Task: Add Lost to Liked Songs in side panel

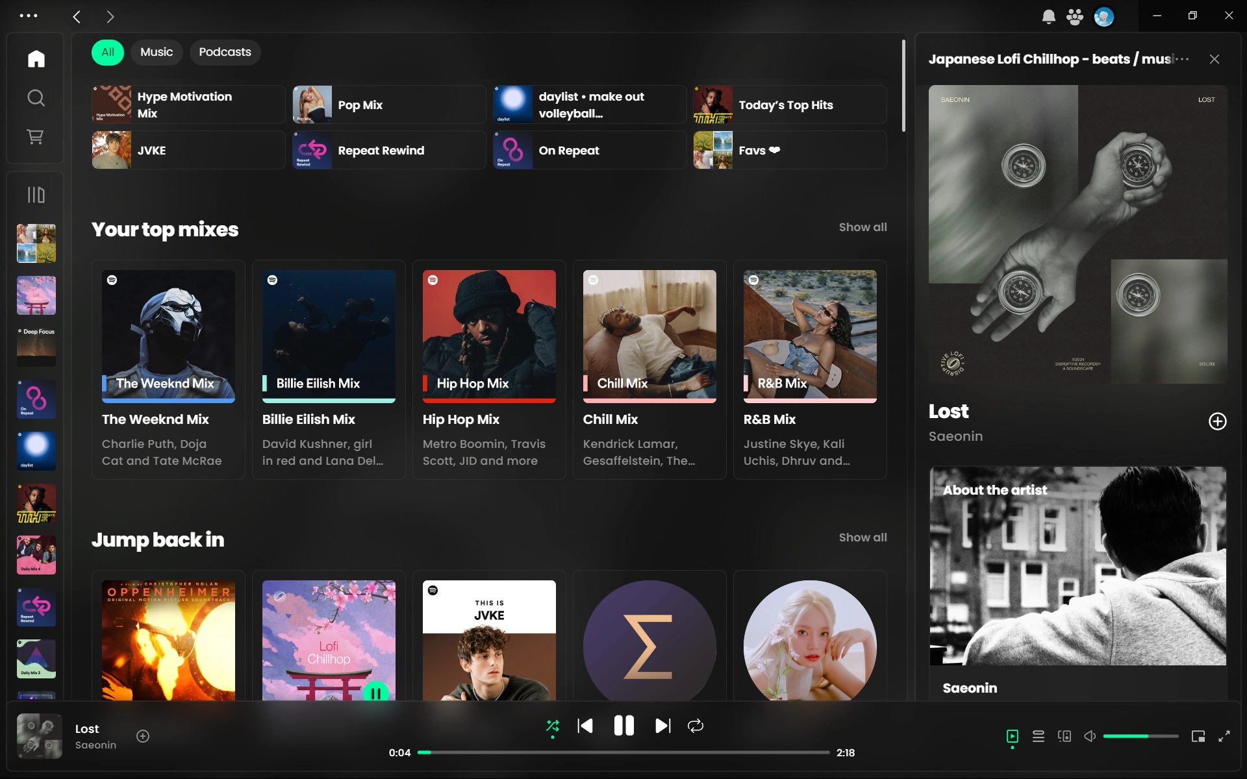Action: (1217, 421)
